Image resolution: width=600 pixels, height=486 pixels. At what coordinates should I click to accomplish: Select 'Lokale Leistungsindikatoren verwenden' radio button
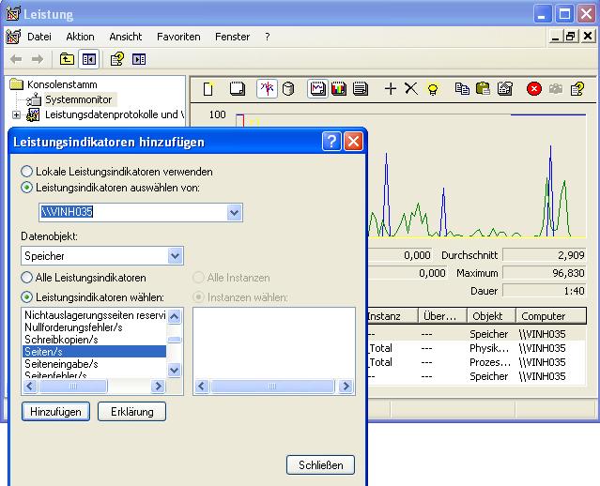(27, 172)
